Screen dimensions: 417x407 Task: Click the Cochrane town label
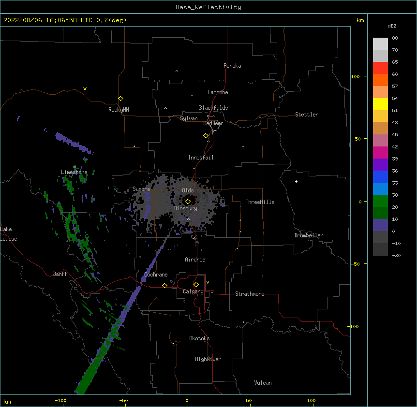[156, 275]
